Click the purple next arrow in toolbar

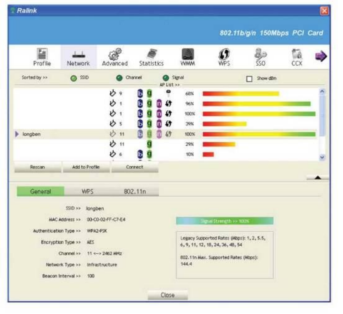pyautogui.click(x=321, y=56)
